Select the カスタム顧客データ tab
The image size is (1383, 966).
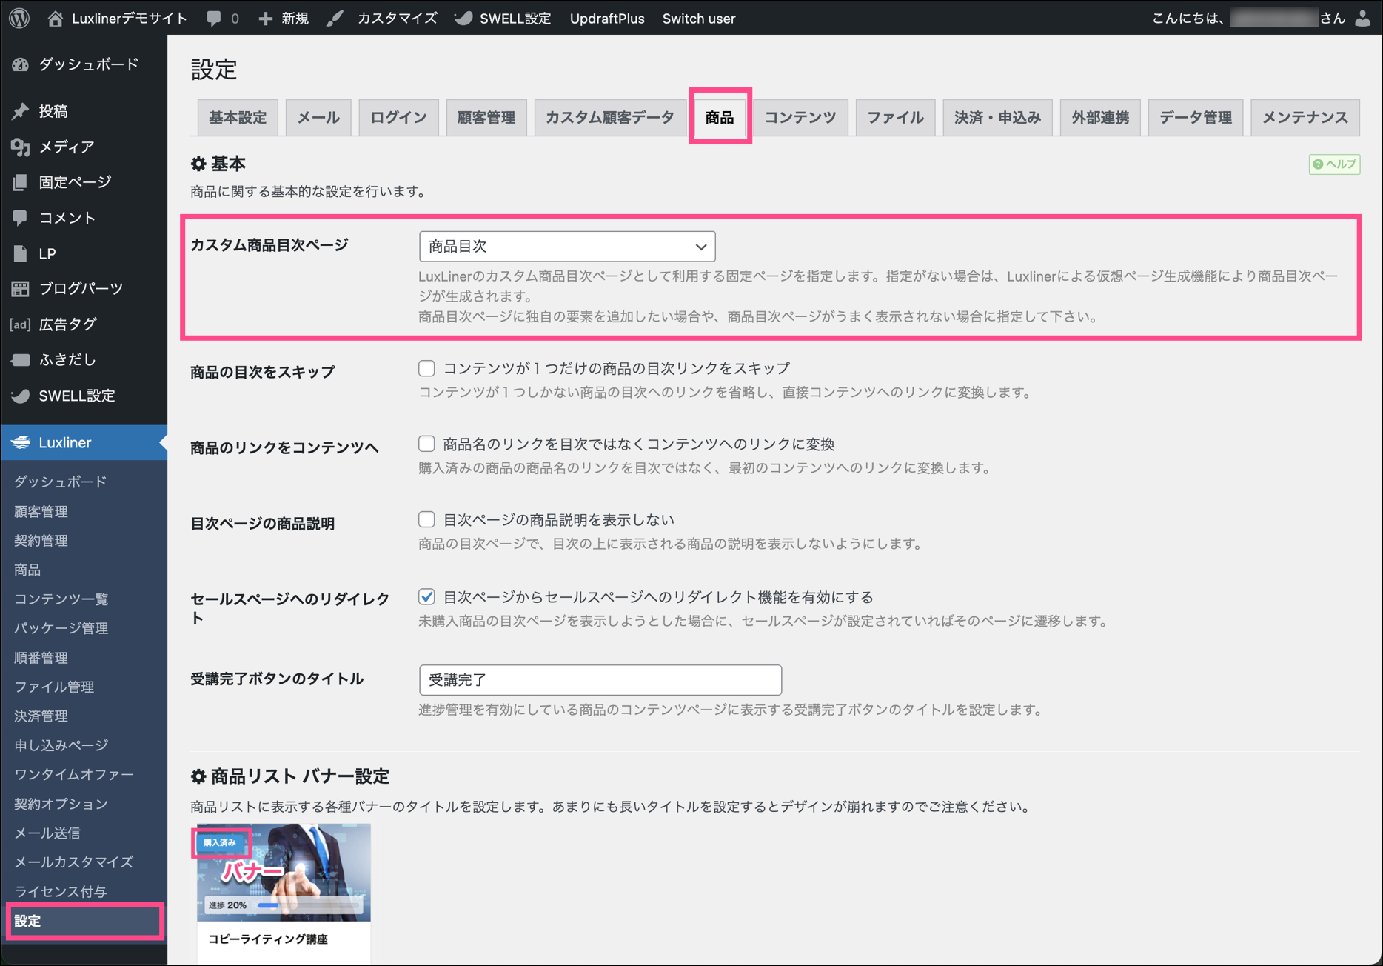pos(609,118)
